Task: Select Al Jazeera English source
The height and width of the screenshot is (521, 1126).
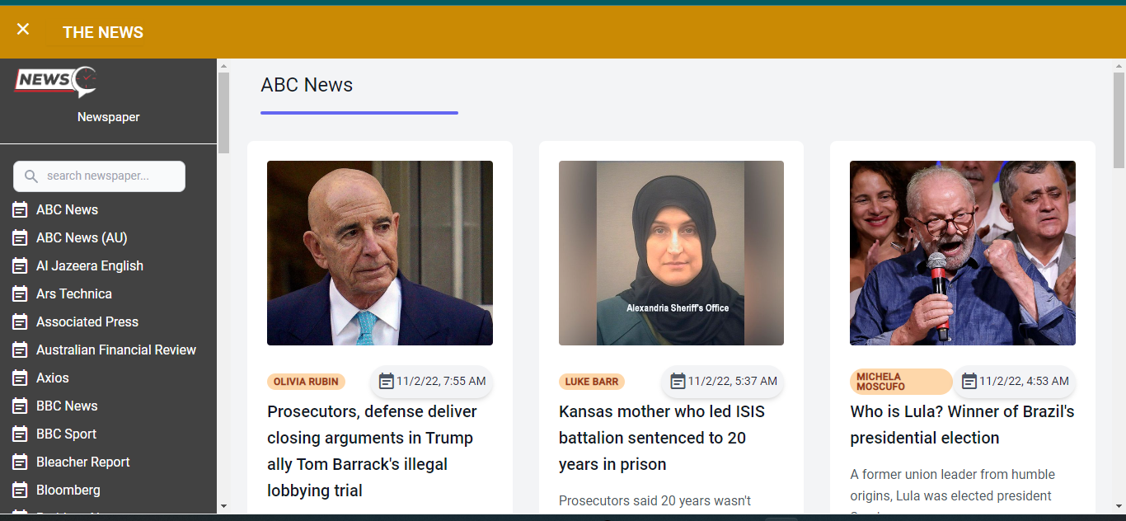Action: 90,266
